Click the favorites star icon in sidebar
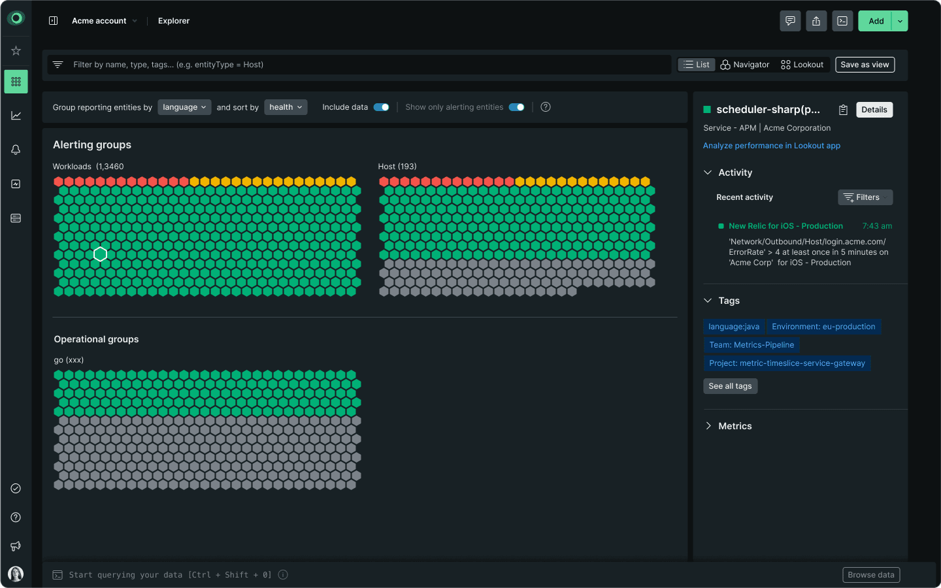941x588 pixels. pos(16,51)
